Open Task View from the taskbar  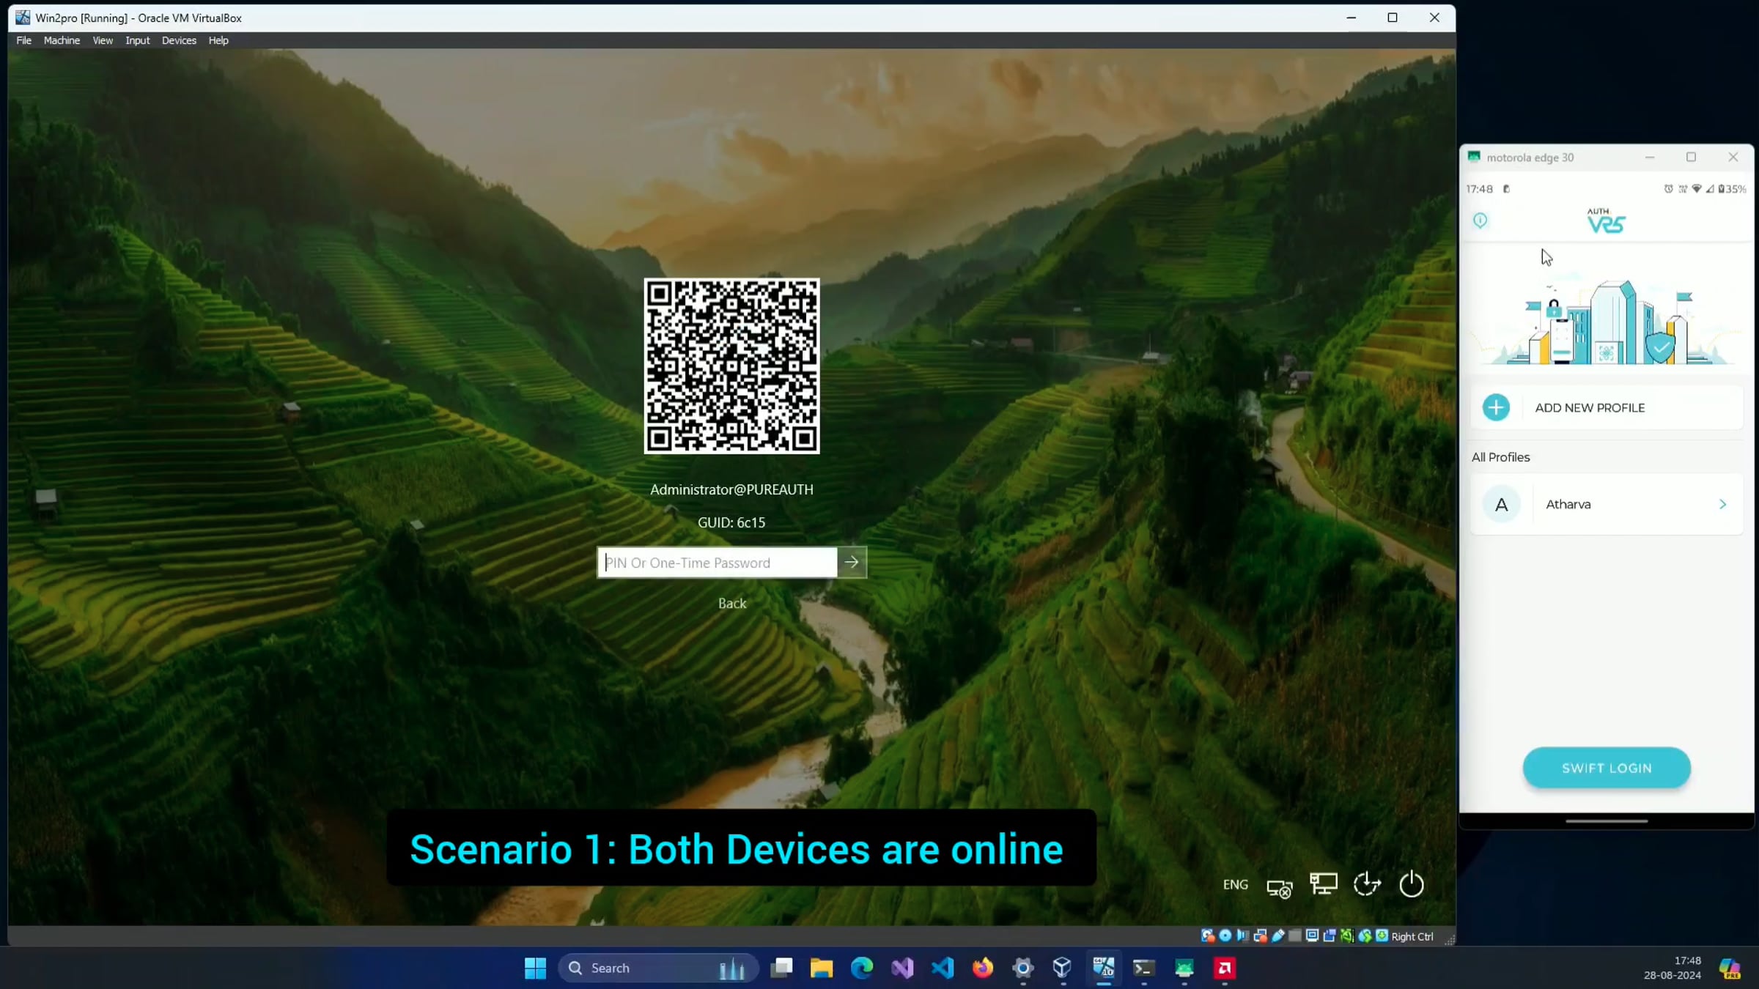pyautogui.click(x=781, y=968)
